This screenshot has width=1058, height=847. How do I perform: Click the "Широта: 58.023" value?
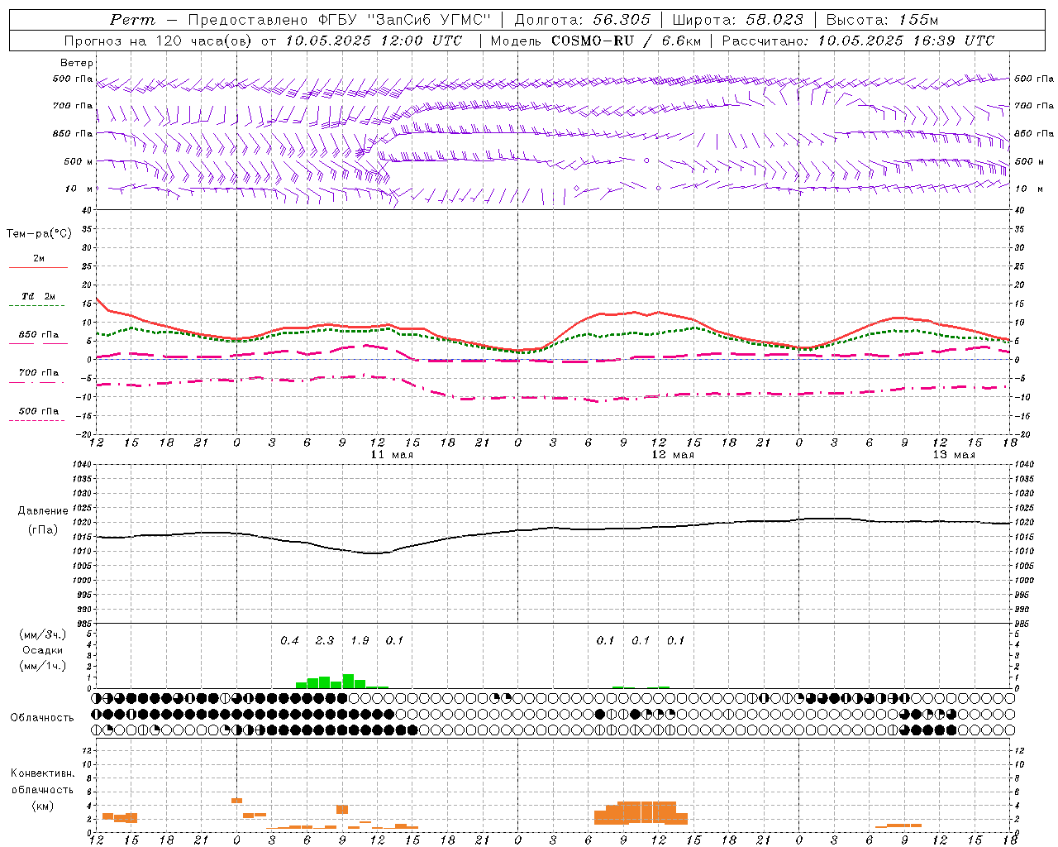point(738,20)
